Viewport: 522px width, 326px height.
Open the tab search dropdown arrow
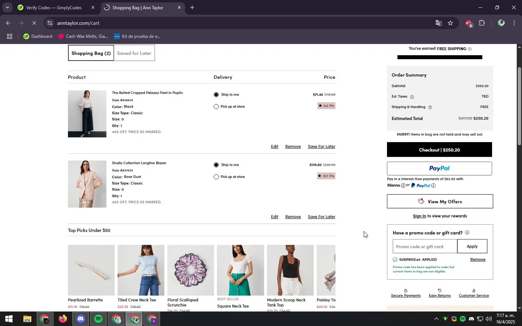[x=7, y=7]
